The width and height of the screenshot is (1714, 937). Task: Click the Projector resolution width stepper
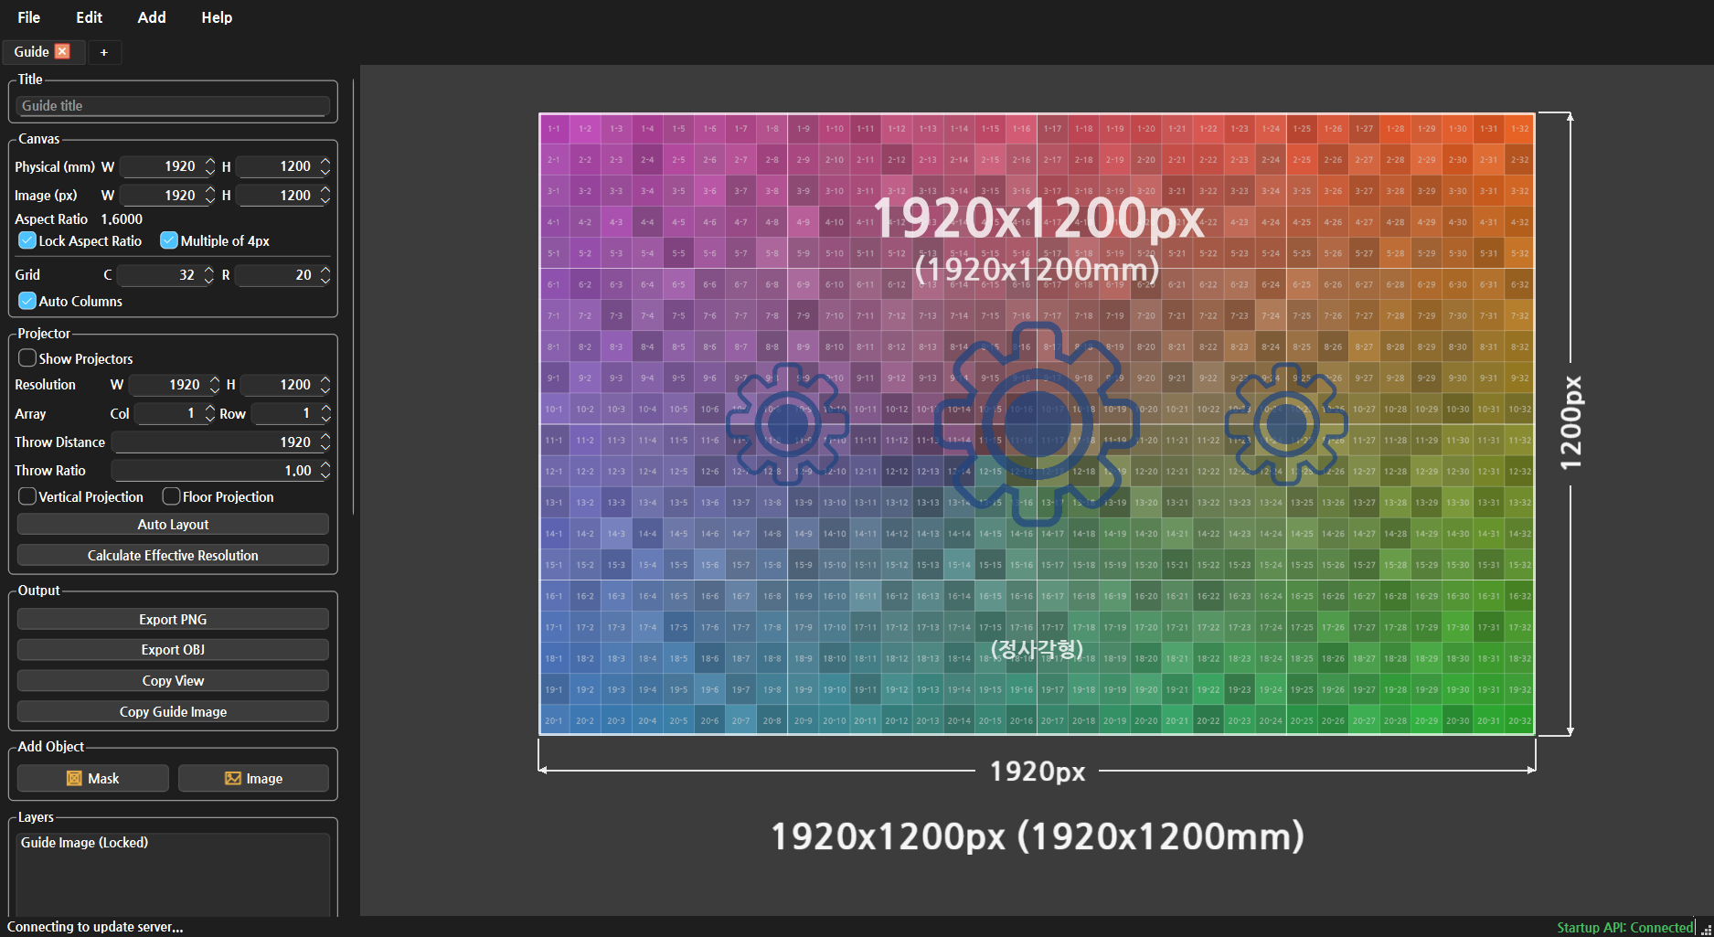(215, 384)
